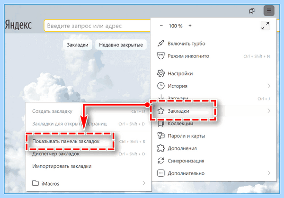This screenshot has width=284, height=198.
Task: Click the Коллекции bookmark icon
Action: 160,124
